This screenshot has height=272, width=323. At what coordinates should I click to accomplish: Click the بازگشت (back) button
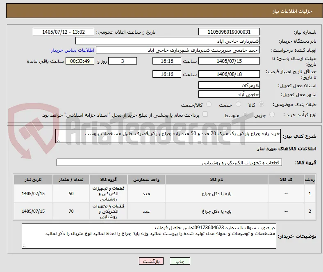click(x=151, y=261)
